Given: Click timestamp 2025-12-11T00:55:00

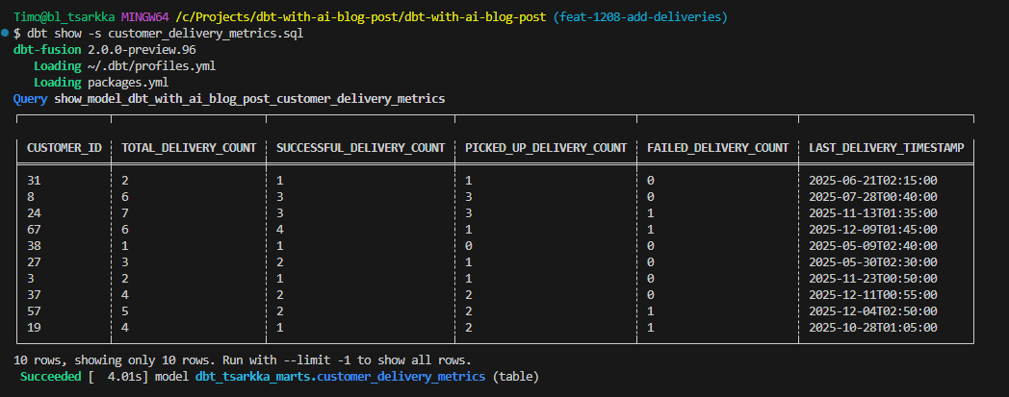Looking at the screenshot, I should [x=872, y=295].
